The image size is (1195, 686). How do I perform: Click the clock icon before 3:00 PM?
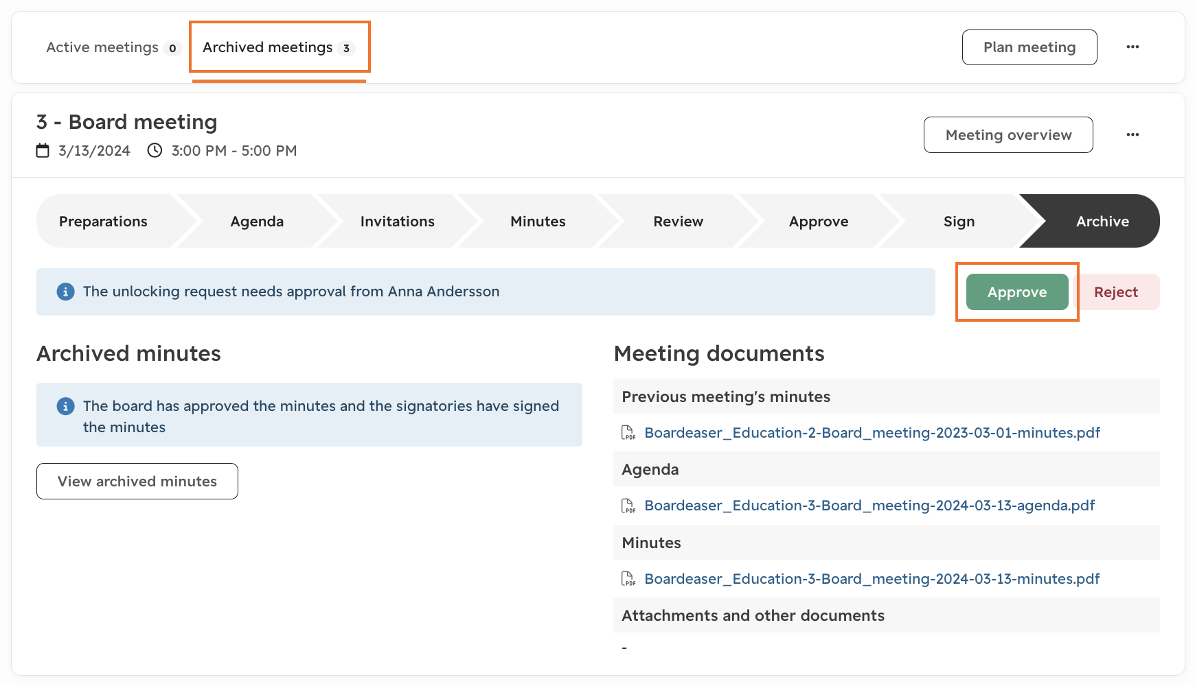(x=155, y=150)
